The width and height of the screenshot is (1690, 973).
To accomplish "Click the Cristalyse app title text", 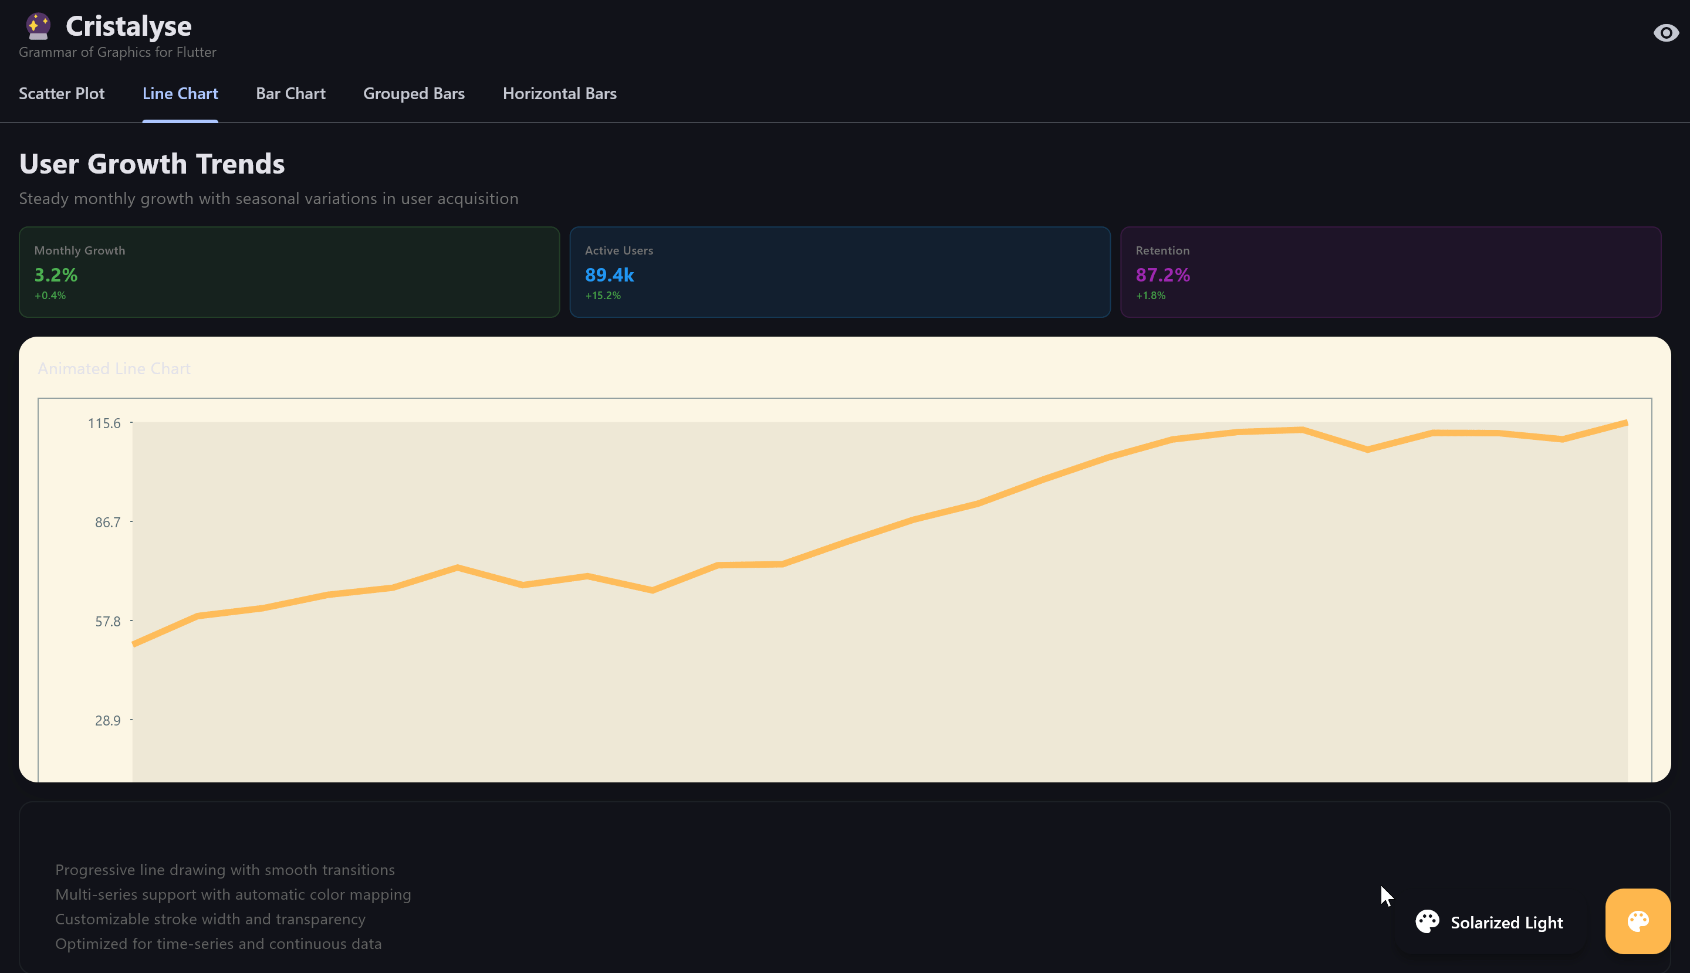I will (x=129, y=27).
